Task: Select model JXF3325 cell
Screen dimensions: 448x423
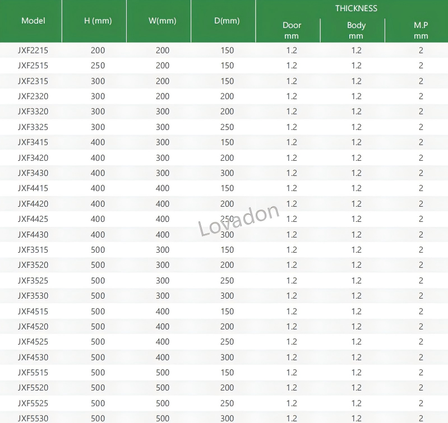Action: pyautogui.click(x=33, y=127)
